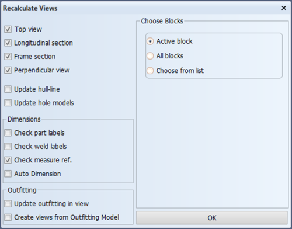Disable the Frame section option
The height and width of the screenshot is (229, 292).
[8, 57]
